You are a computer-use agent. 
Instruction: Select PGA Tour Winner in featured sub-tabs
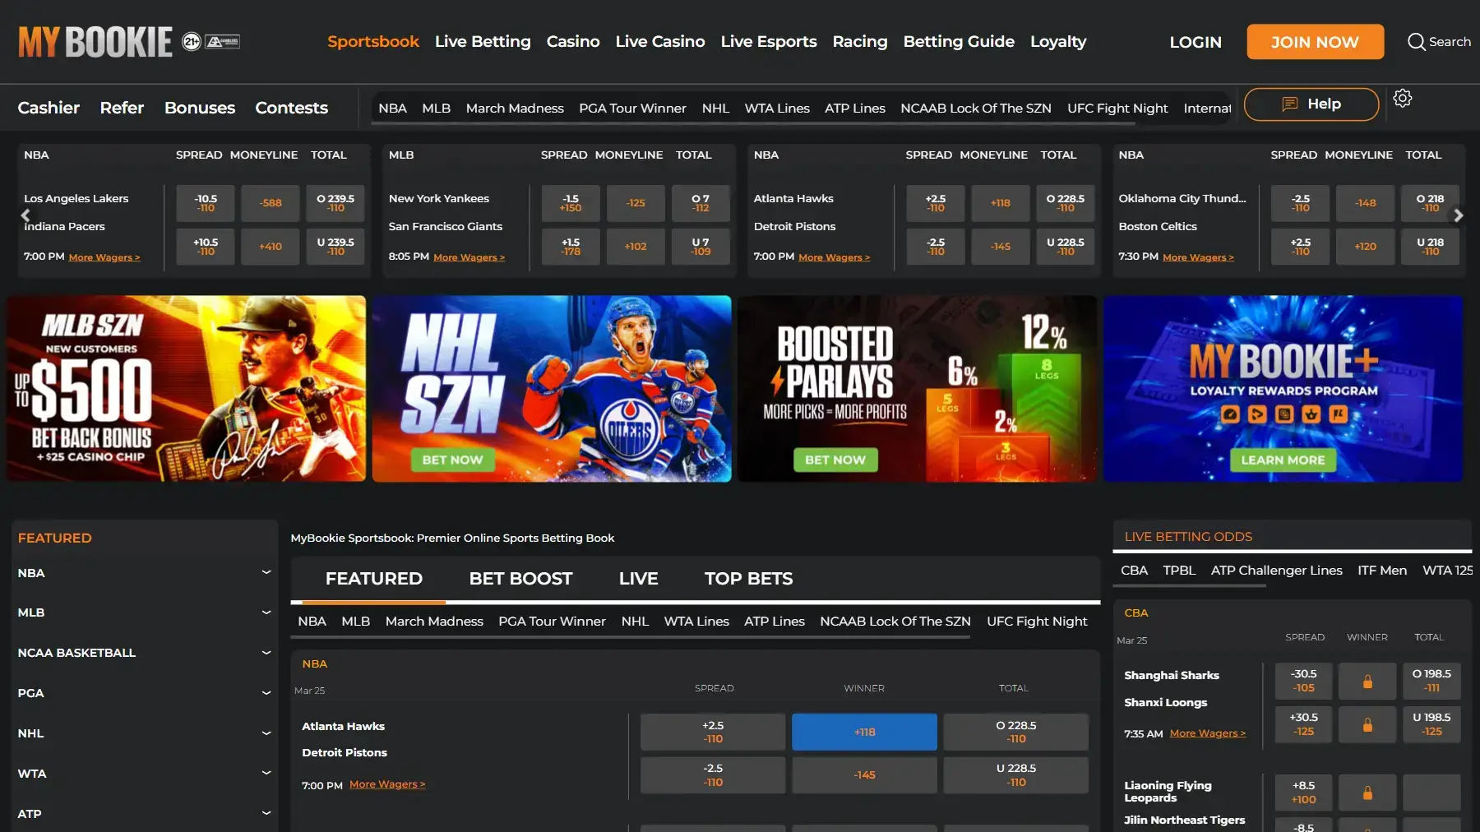tap(552, 622)
